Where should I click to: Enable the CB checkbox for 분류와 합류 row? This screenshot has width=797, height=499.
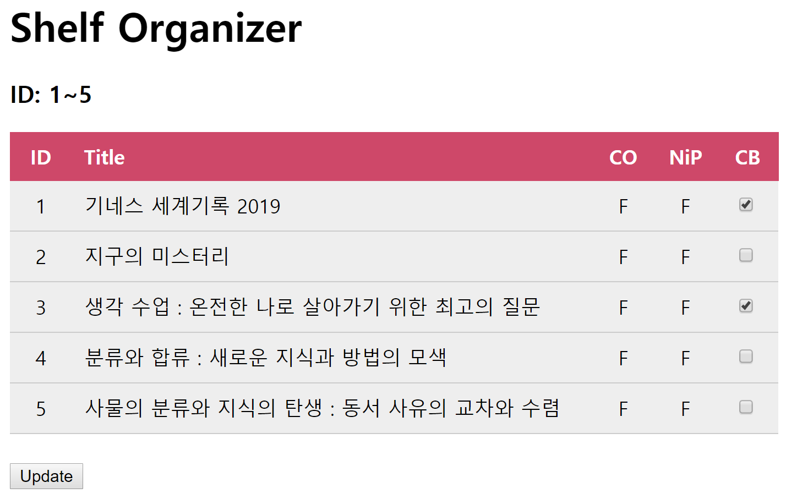point(746,357)
